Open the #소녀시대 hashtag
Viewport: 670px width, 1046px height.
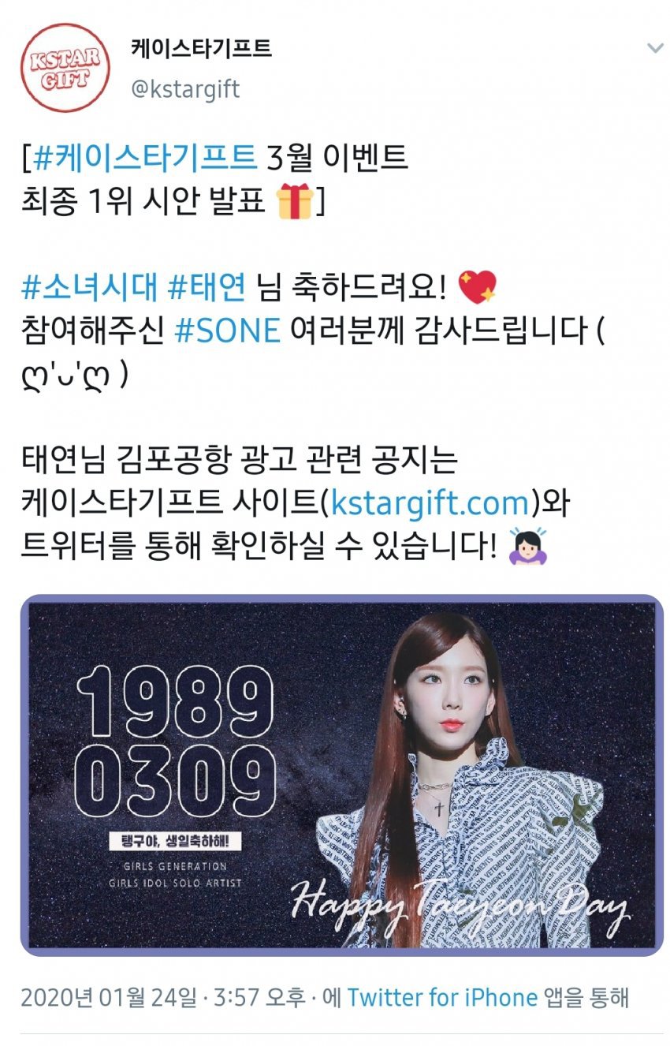click(x=89, y=288)
